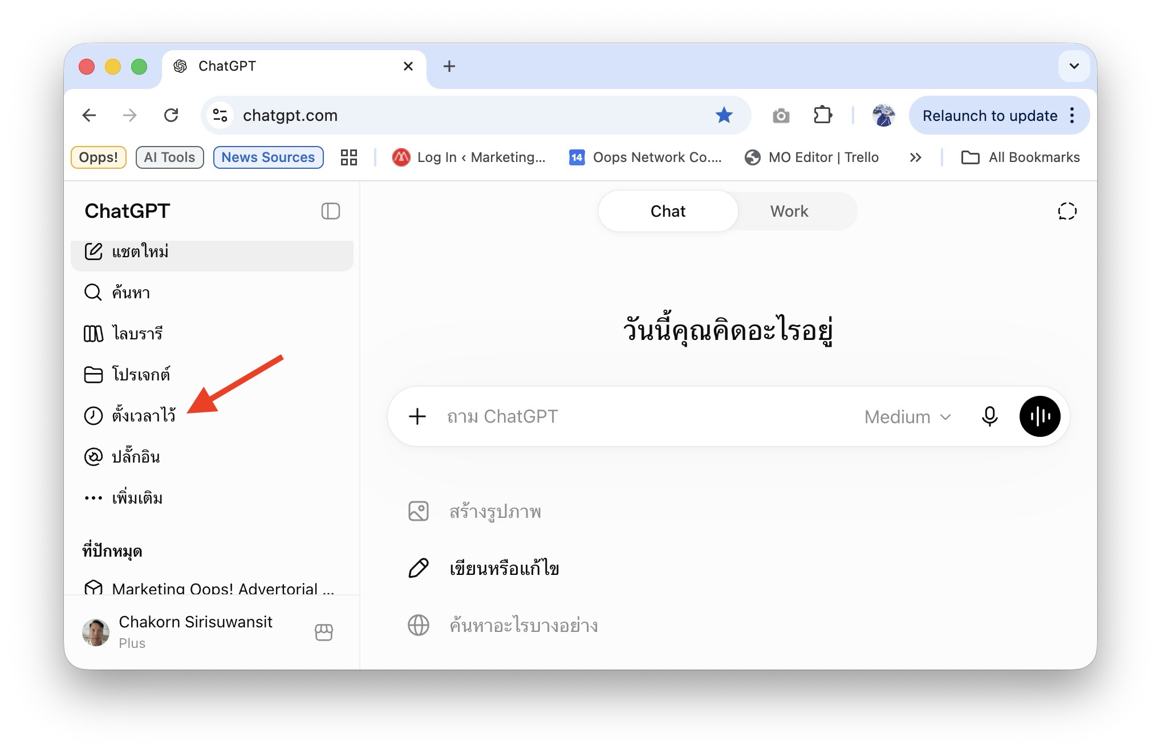View site information icon in address bar
Screen dimensions: 1161x754
[x=220, y=115]
